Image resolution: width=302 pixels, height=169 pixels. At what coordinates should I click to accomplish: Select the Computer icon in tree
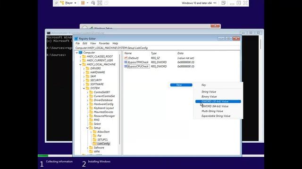point(81,53)
